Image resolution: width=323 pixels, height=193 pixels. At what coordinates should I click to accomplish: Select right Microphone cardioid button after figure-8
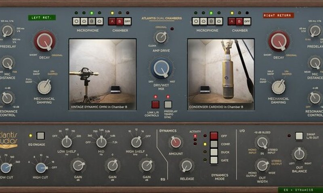click(x=219, y=21)
